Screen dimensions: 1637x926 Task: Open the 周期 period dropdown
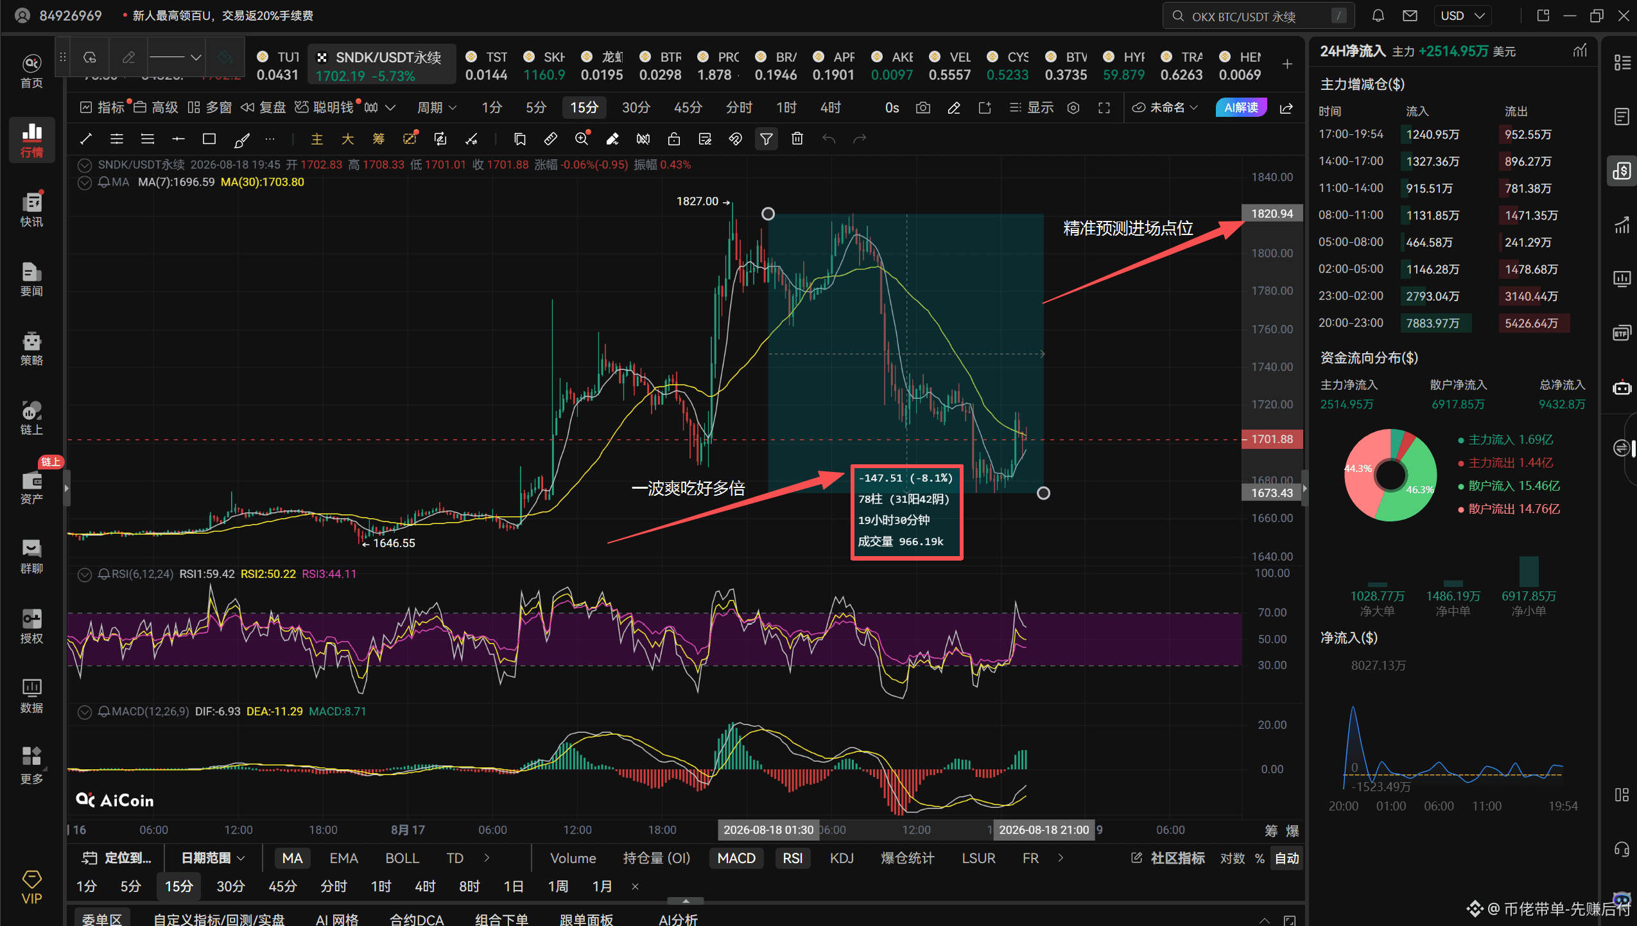[x=437, y=108]
